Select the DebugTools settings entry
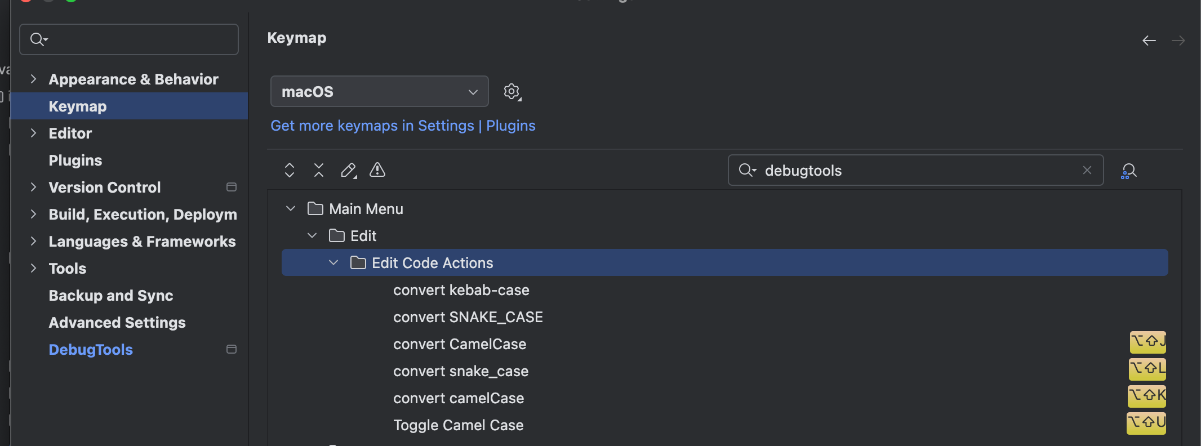Image resolution: width=1201 pixels, height=446 pixels. click(91, 349)
